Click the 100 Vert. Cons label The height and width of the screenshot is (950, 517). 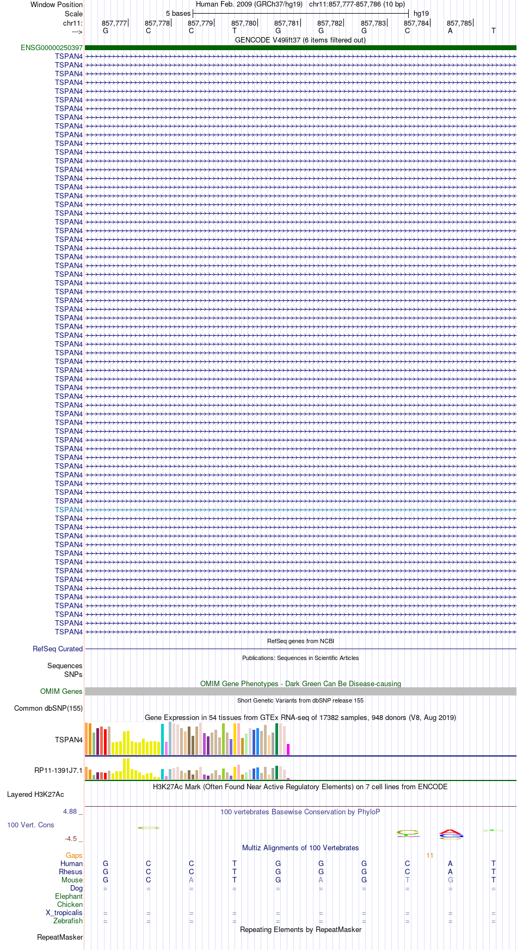(30, 825)
